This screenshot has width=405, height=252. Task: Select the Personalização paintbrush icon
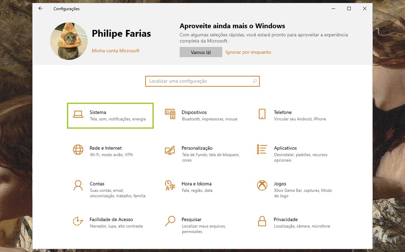170,150
